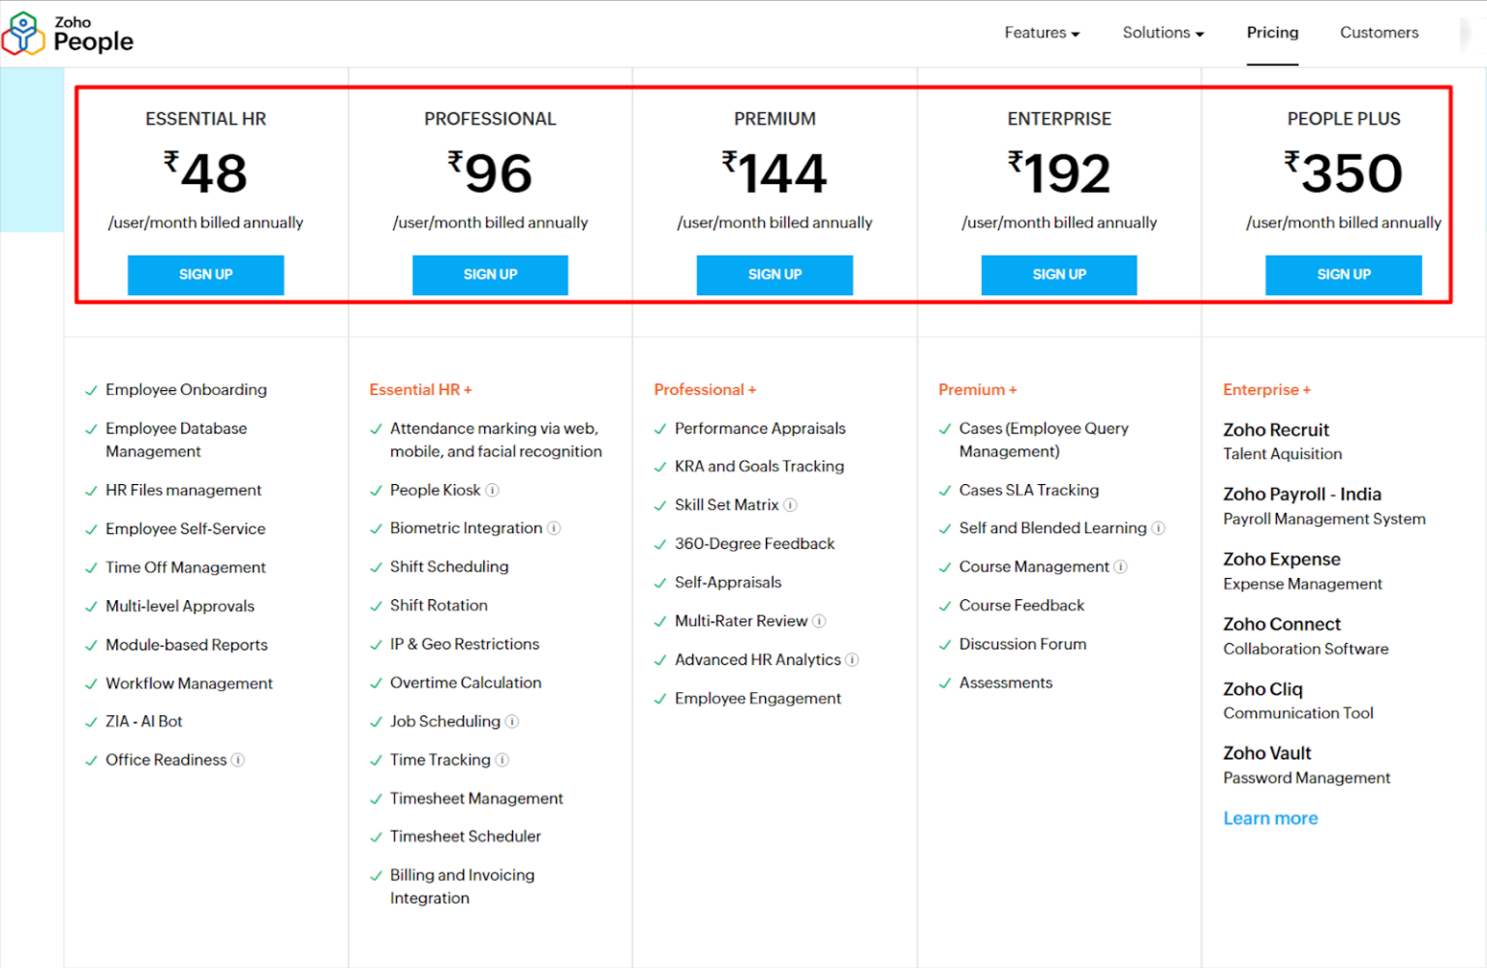Click the info icon beside Multi-Rater Review
Viewport: 1487px width, 968px height.
[x=819, y=620]
